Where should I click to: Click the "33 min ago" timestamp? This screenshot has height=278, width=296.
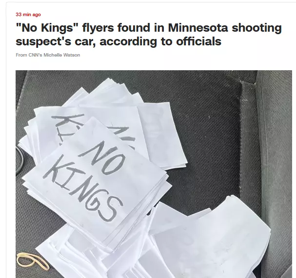[x=28, y=15]
